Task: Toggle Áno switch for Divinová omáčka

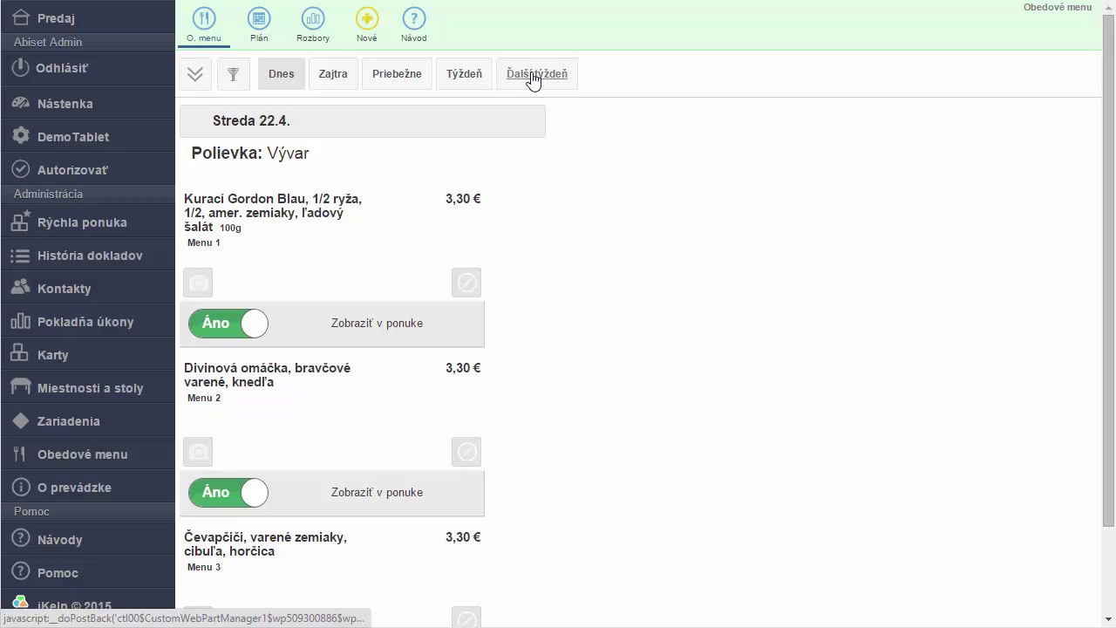Action: [x=228, y=493]
